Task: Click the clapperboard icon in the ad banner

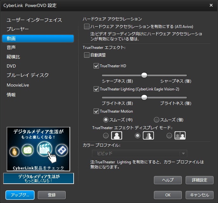Action: pyautogui.click(x=44, y=149)
